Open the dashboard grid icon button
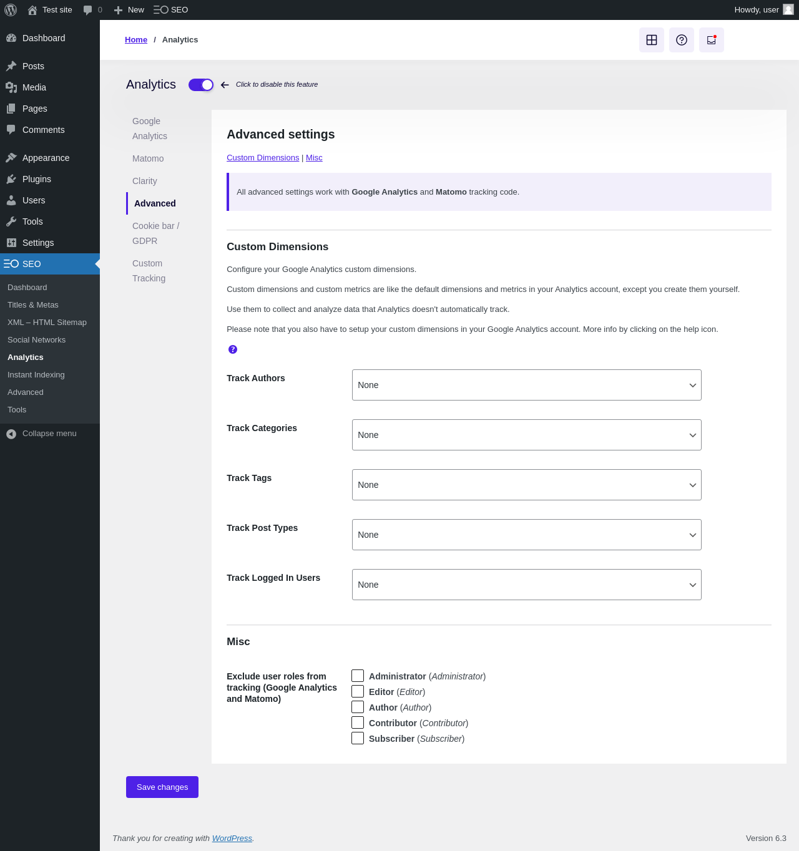 click(x=652, y=40)
